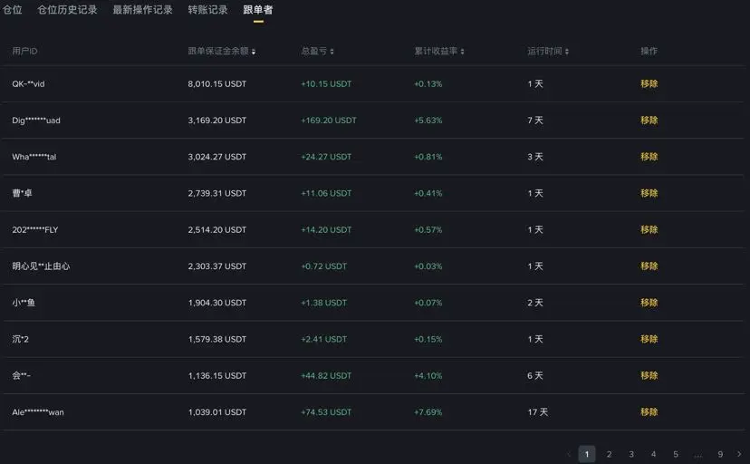This screenshot has width=750, height=464.
Task: Sort by 总盈亏 column arrow
Action: 332,52
